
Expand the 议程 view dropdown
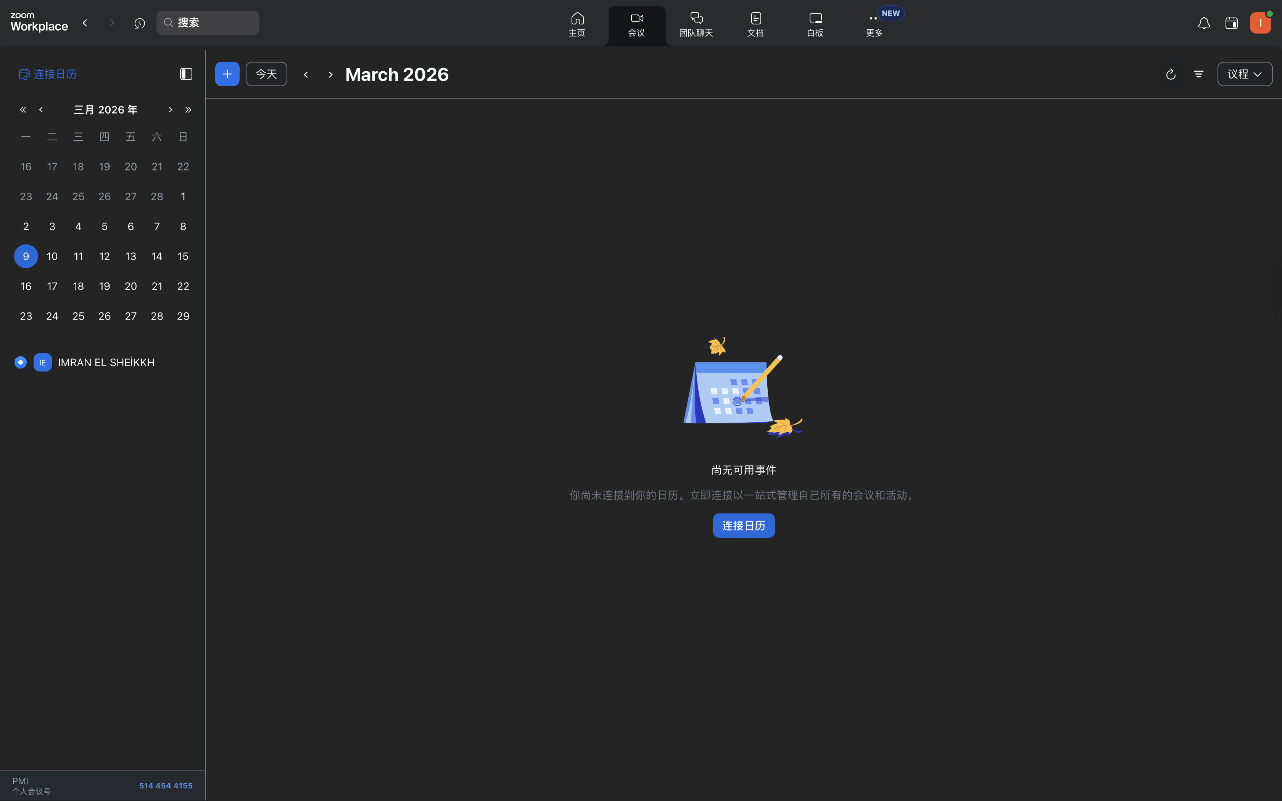pyautogui.click(x=1244, y=74)
